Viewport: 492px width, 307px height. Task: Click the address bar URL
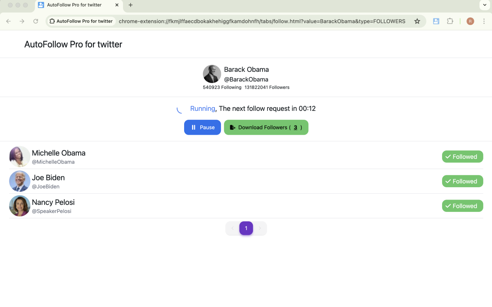coord(262,21)
